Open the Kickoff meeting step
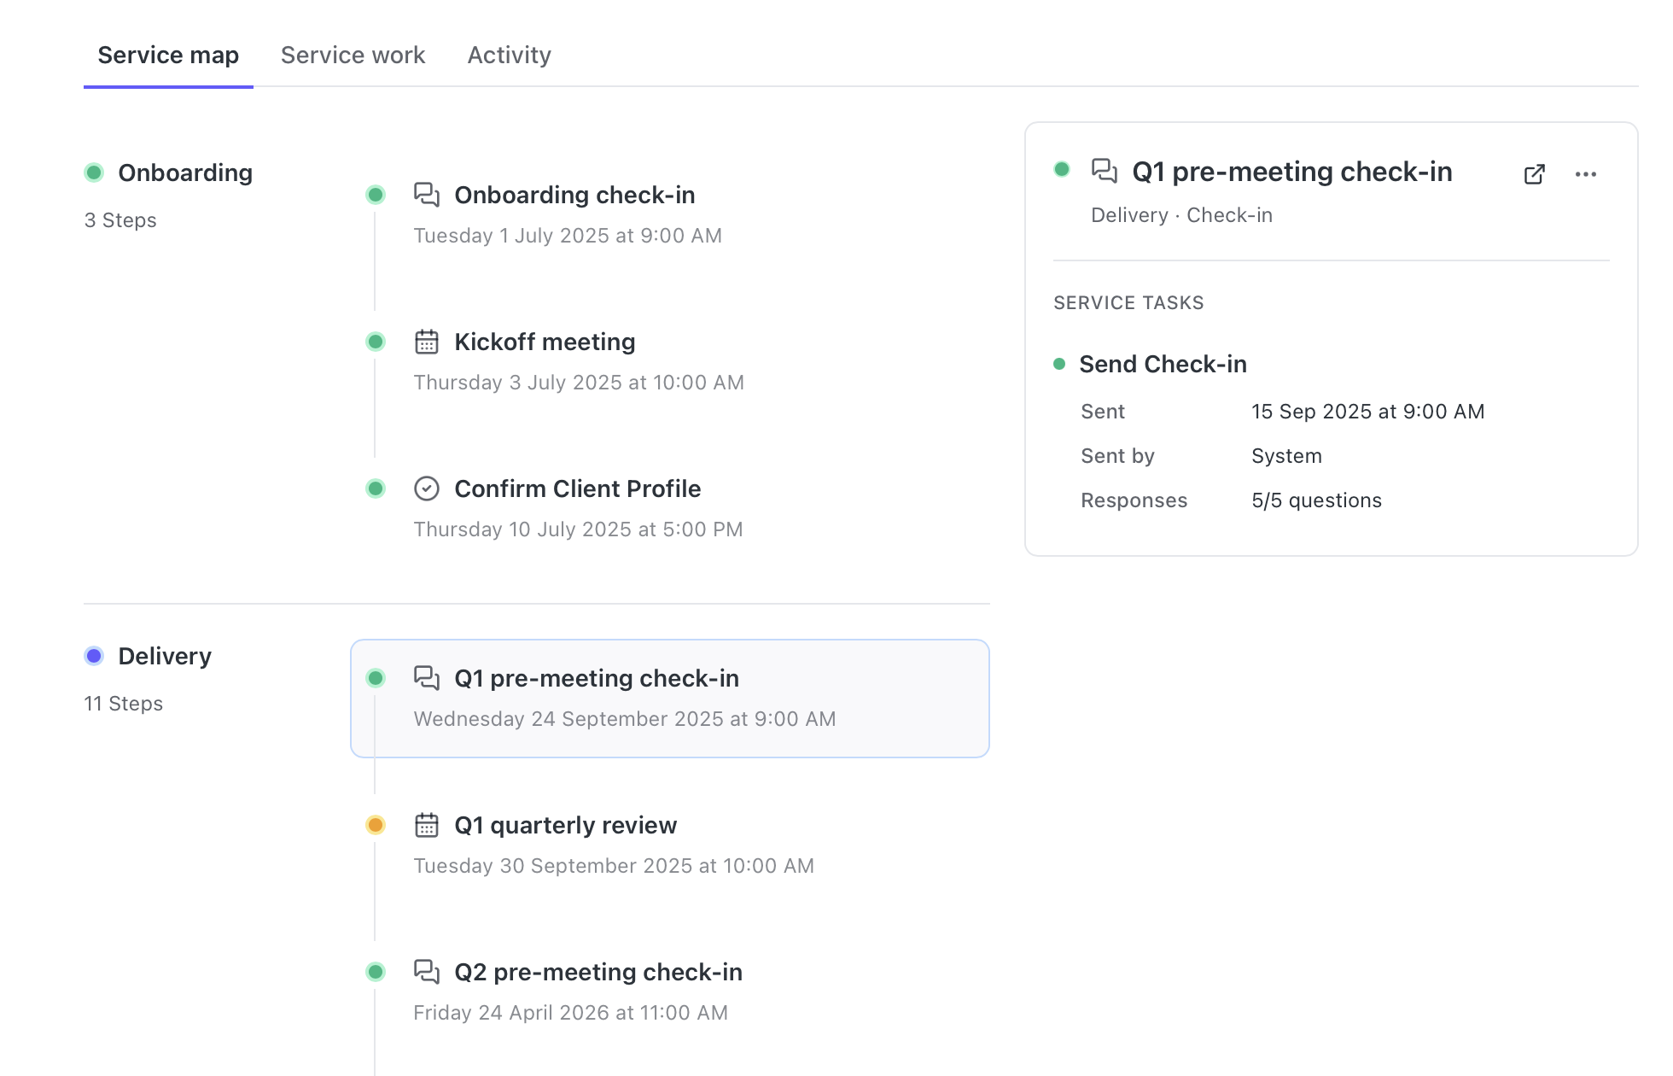This screenshot has height=1076, width=1673. point(545,342)
